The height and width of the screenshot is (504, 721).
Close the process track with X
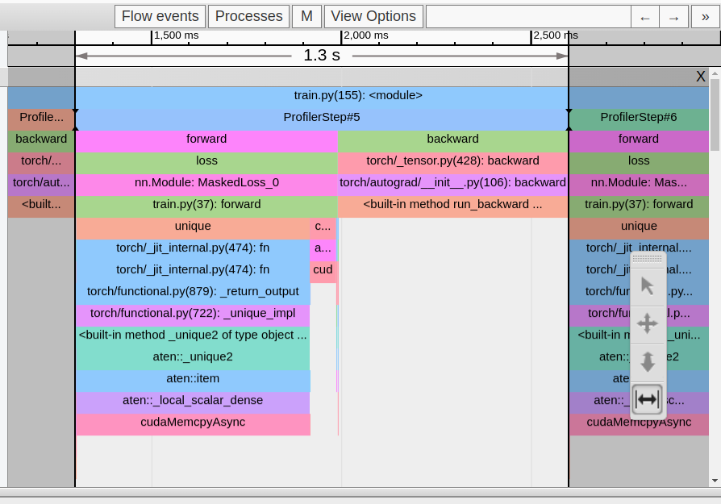[x=700, y=76]
